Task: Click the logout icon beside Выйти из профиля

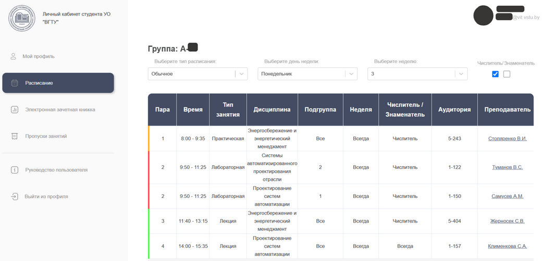Action: [x=14, y=196]
